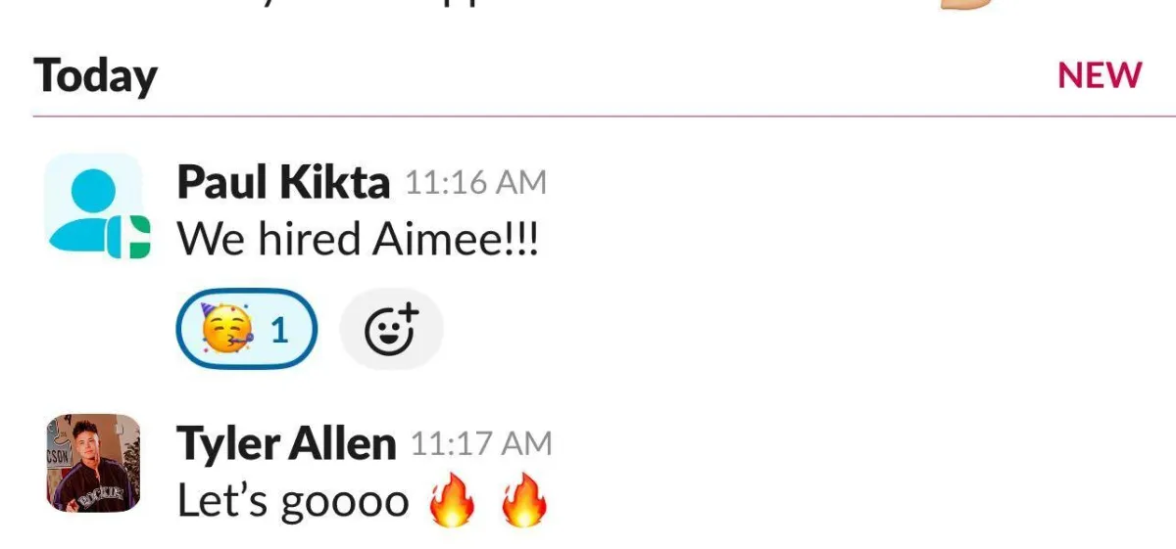Viewport: 1176px width, 549px height.
Task: Click the reaction count number 1
Action: pyautogui.click(x=279, y=331)
